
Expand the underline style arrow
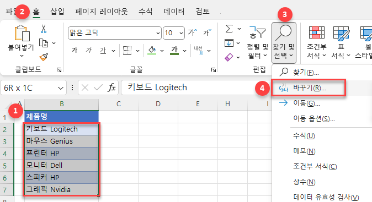[113, 51]
